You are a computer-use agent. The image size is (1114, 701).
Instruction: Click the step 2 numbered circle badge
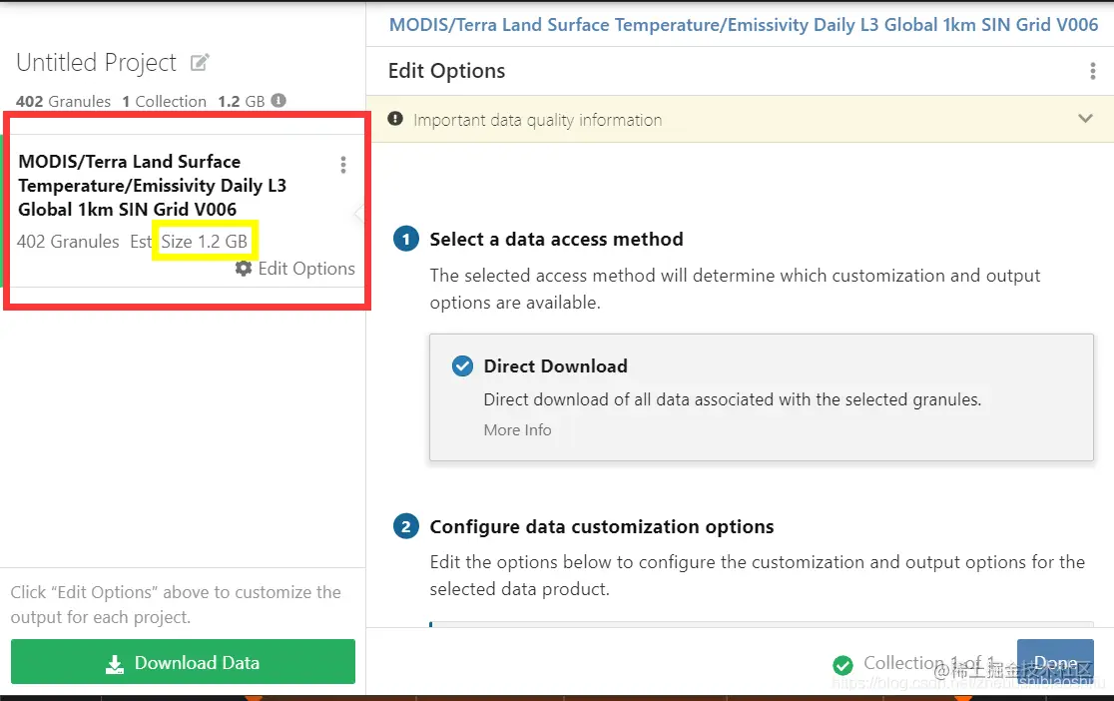[405, 527]
